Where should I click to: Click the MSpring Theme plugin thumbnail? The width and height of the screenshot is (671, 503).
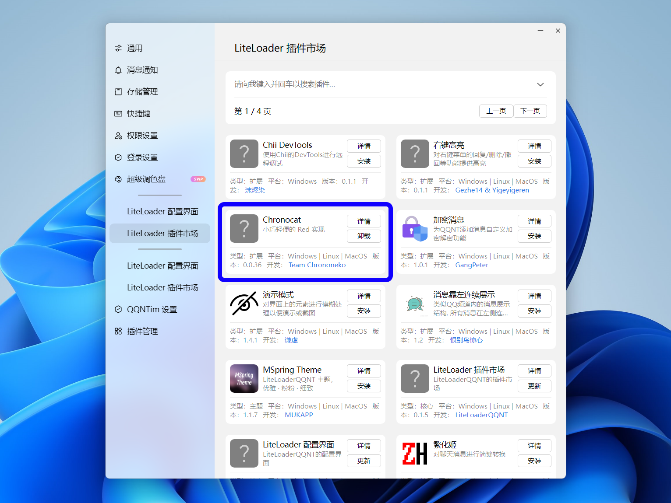click(244, 378)
